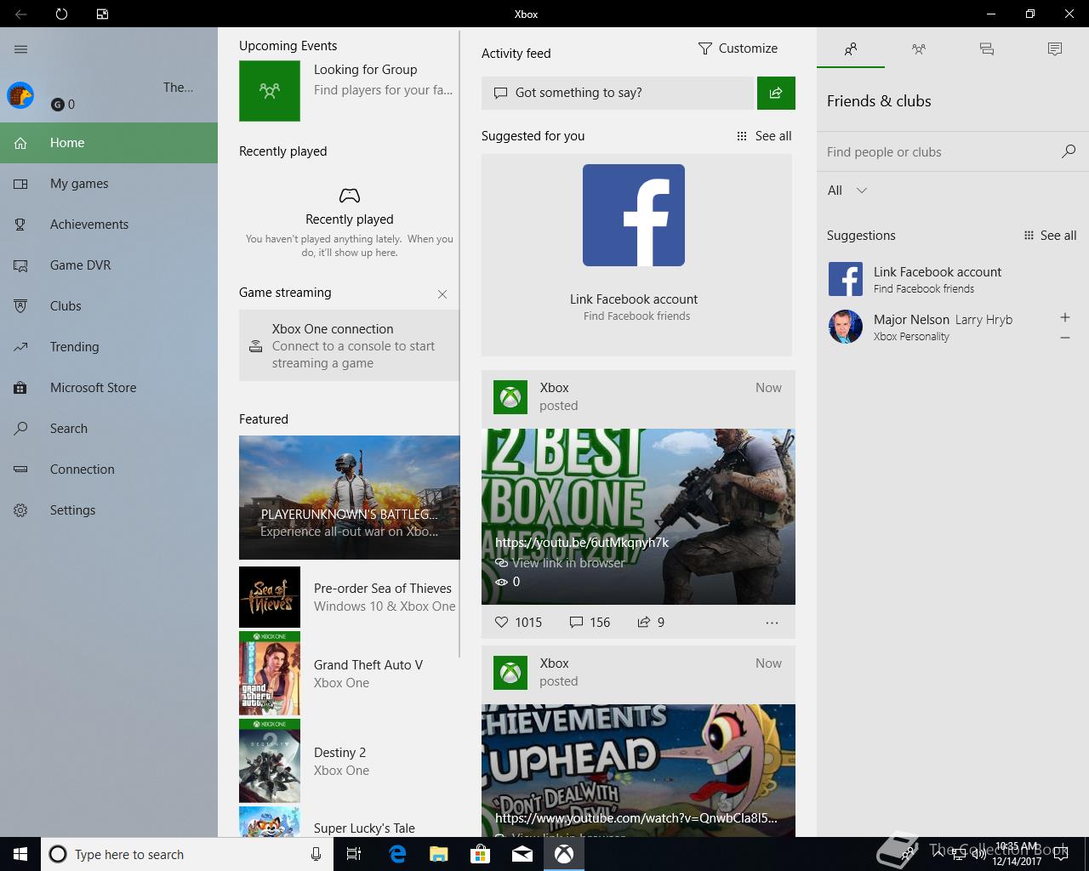Open Game DVR section
Image resolution: width=1089 pixels, height=871 pixels.
tap(109, 265)
